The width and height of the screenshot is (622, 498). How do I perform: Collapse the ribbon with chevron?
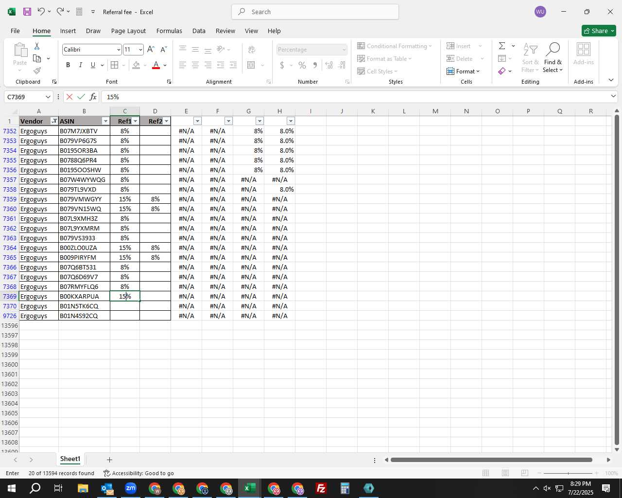611,80
